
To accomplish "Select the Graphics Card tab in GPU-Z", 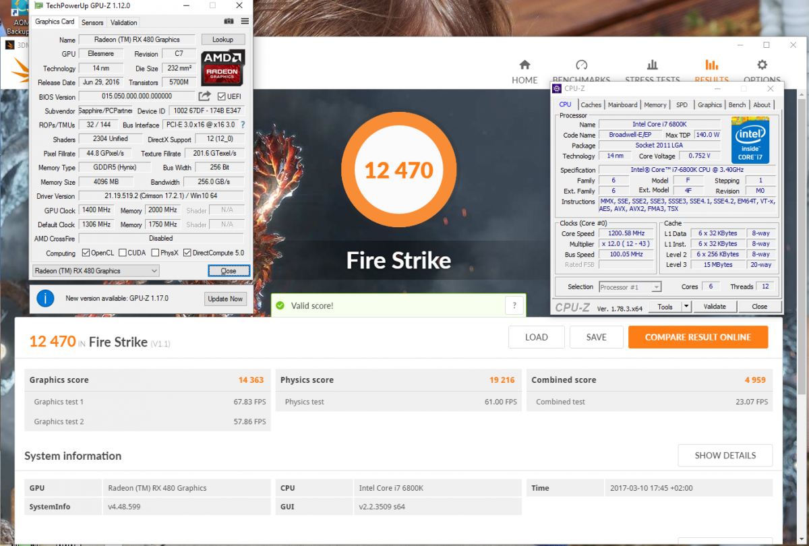I will pos(55,22).
